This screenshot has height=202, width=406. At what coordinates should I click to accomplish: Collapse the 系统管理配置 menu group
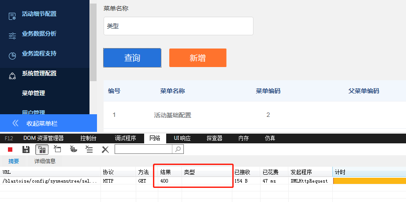click(39, 74)
